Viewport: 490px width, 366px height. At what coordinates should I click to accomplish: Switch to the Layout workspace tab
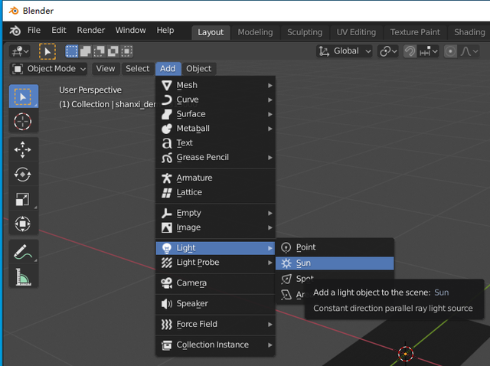click(211, 32)
